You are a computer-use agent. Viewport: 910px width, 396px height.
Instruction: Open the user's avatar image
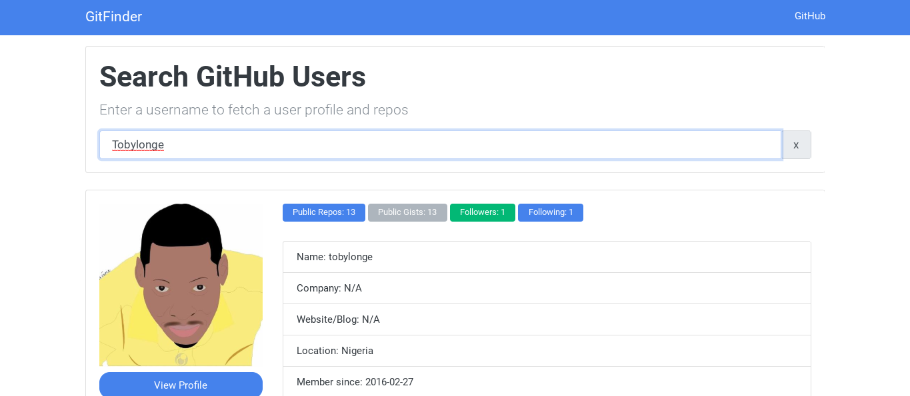[181, 285]
